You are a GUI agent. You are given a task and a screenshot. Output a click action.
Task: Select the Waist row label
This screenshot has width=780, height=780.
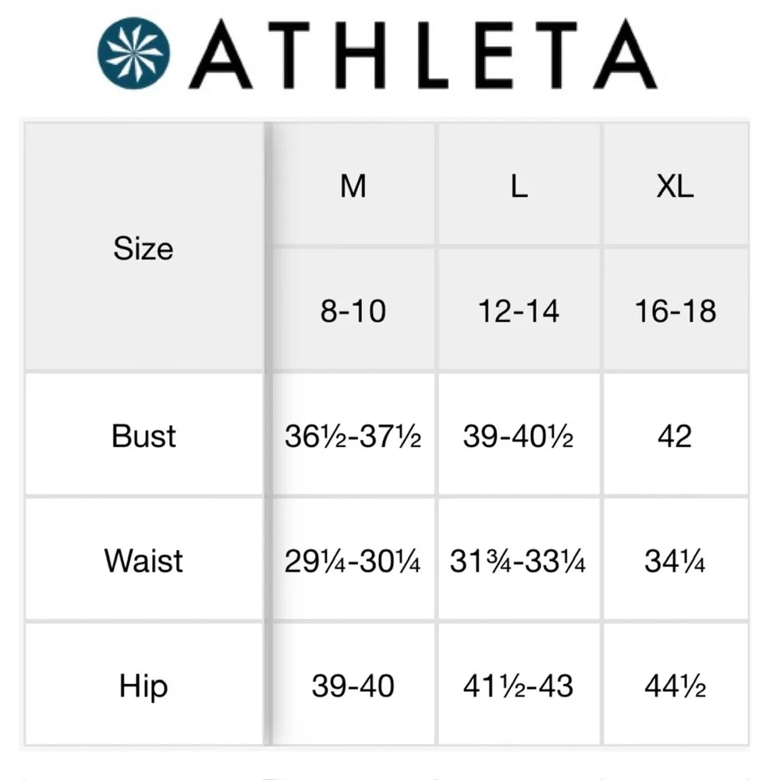tap(144, 561)
